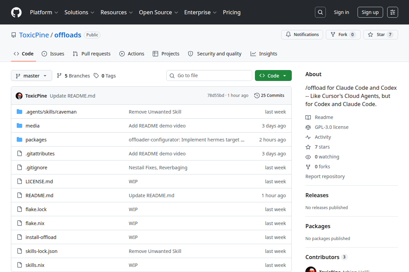Expand the Solutions menu
This screenshot has height=272, width=409.
[79, 12]
